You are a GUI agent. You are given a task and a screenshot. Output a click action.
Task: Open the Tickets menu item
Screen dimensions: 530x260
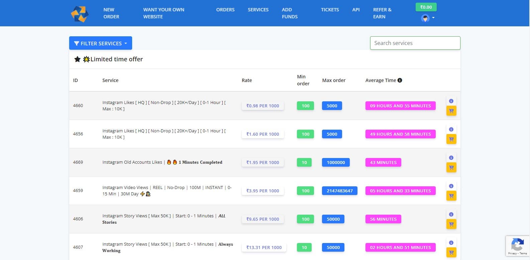(330, 10)
